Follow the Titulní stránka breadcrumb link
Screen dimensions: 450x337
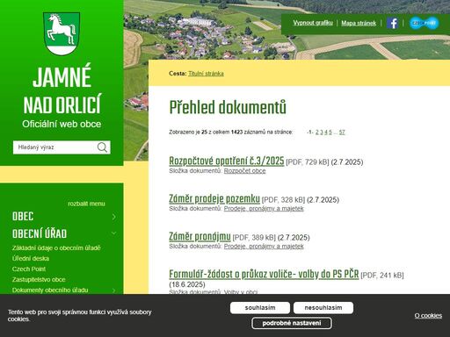pyautogui.click(x=206, y=74)
